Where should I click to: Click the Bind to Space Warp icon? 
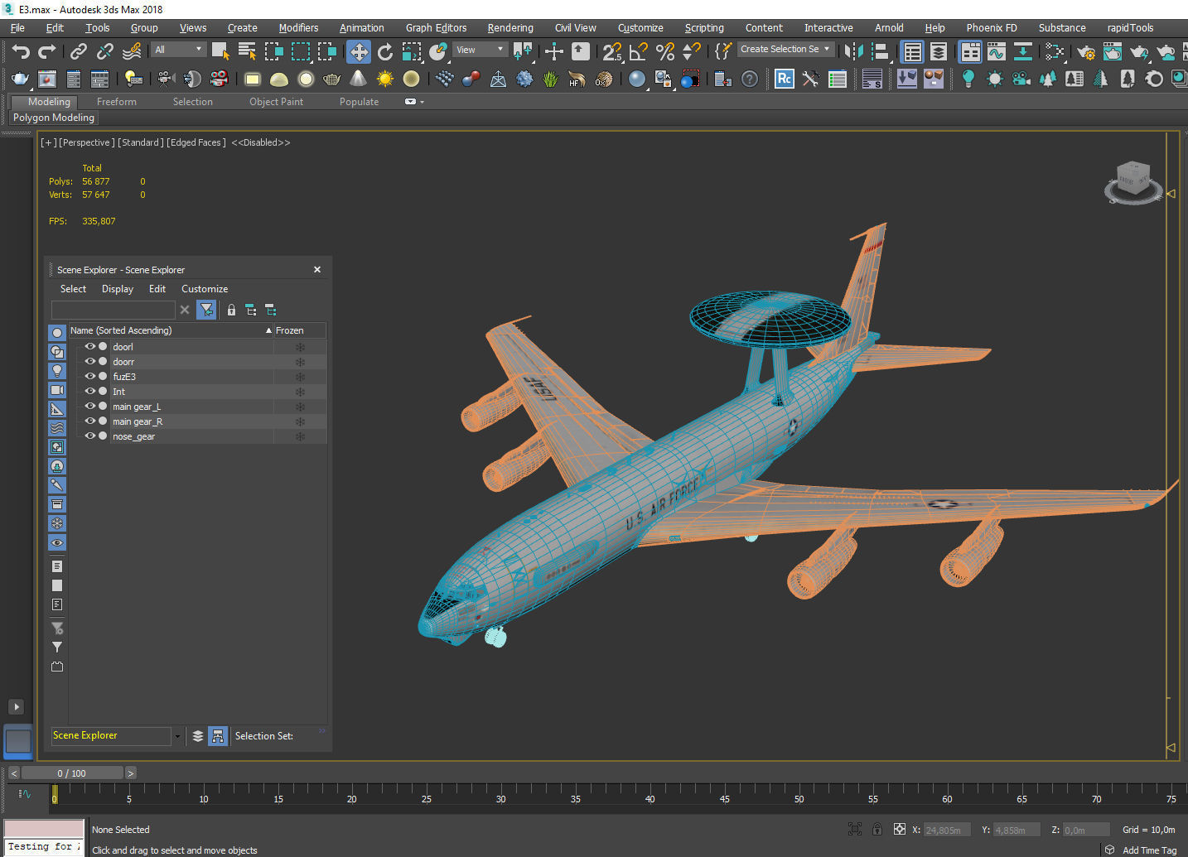pyautogui.click(x=132, y=52)
